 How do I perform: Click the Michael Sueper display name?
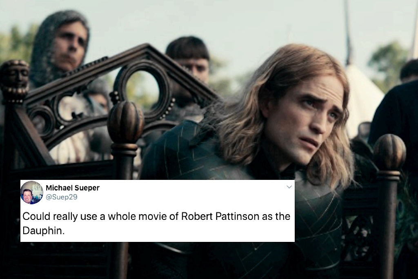click(x=73, y=188)
